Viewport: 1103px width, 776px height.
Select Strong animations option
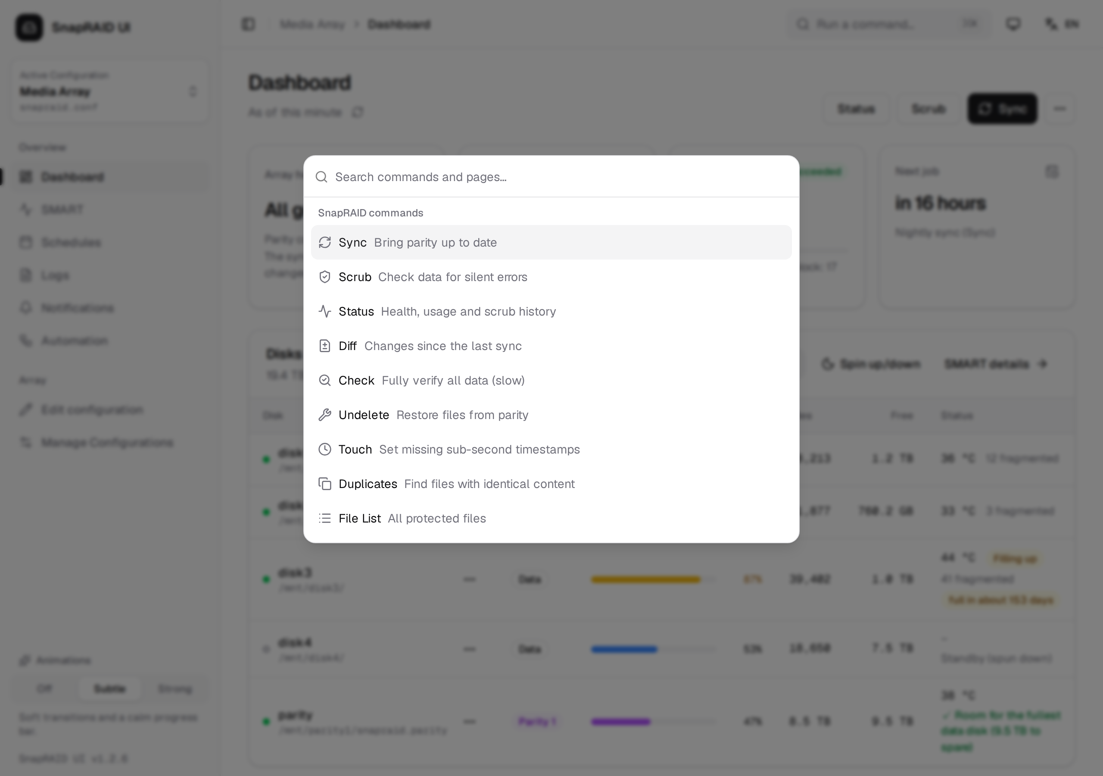[x=175, y=688]
